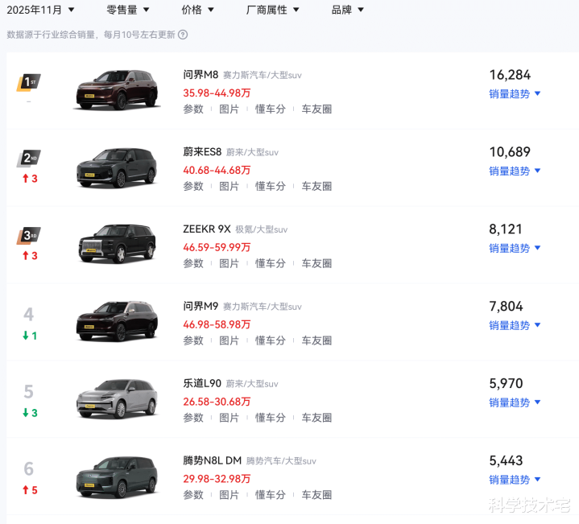Open the 品牌 filter dropdown

click(347, 10)
